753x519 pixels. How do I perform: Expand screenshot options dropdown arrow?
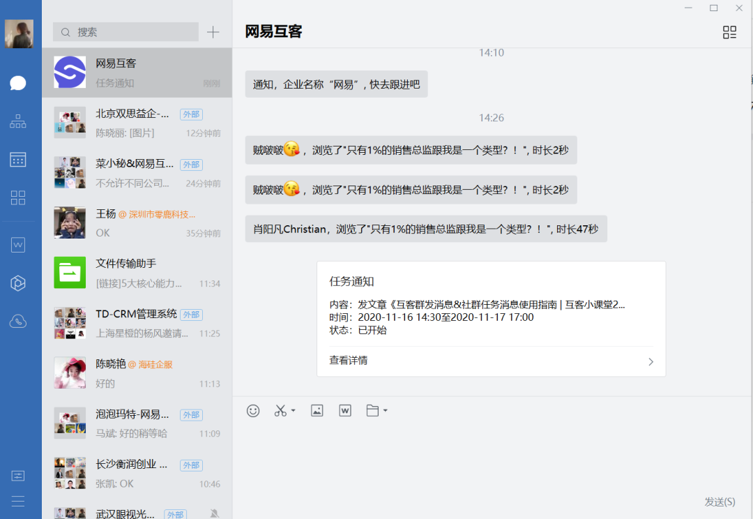[294, 411]
